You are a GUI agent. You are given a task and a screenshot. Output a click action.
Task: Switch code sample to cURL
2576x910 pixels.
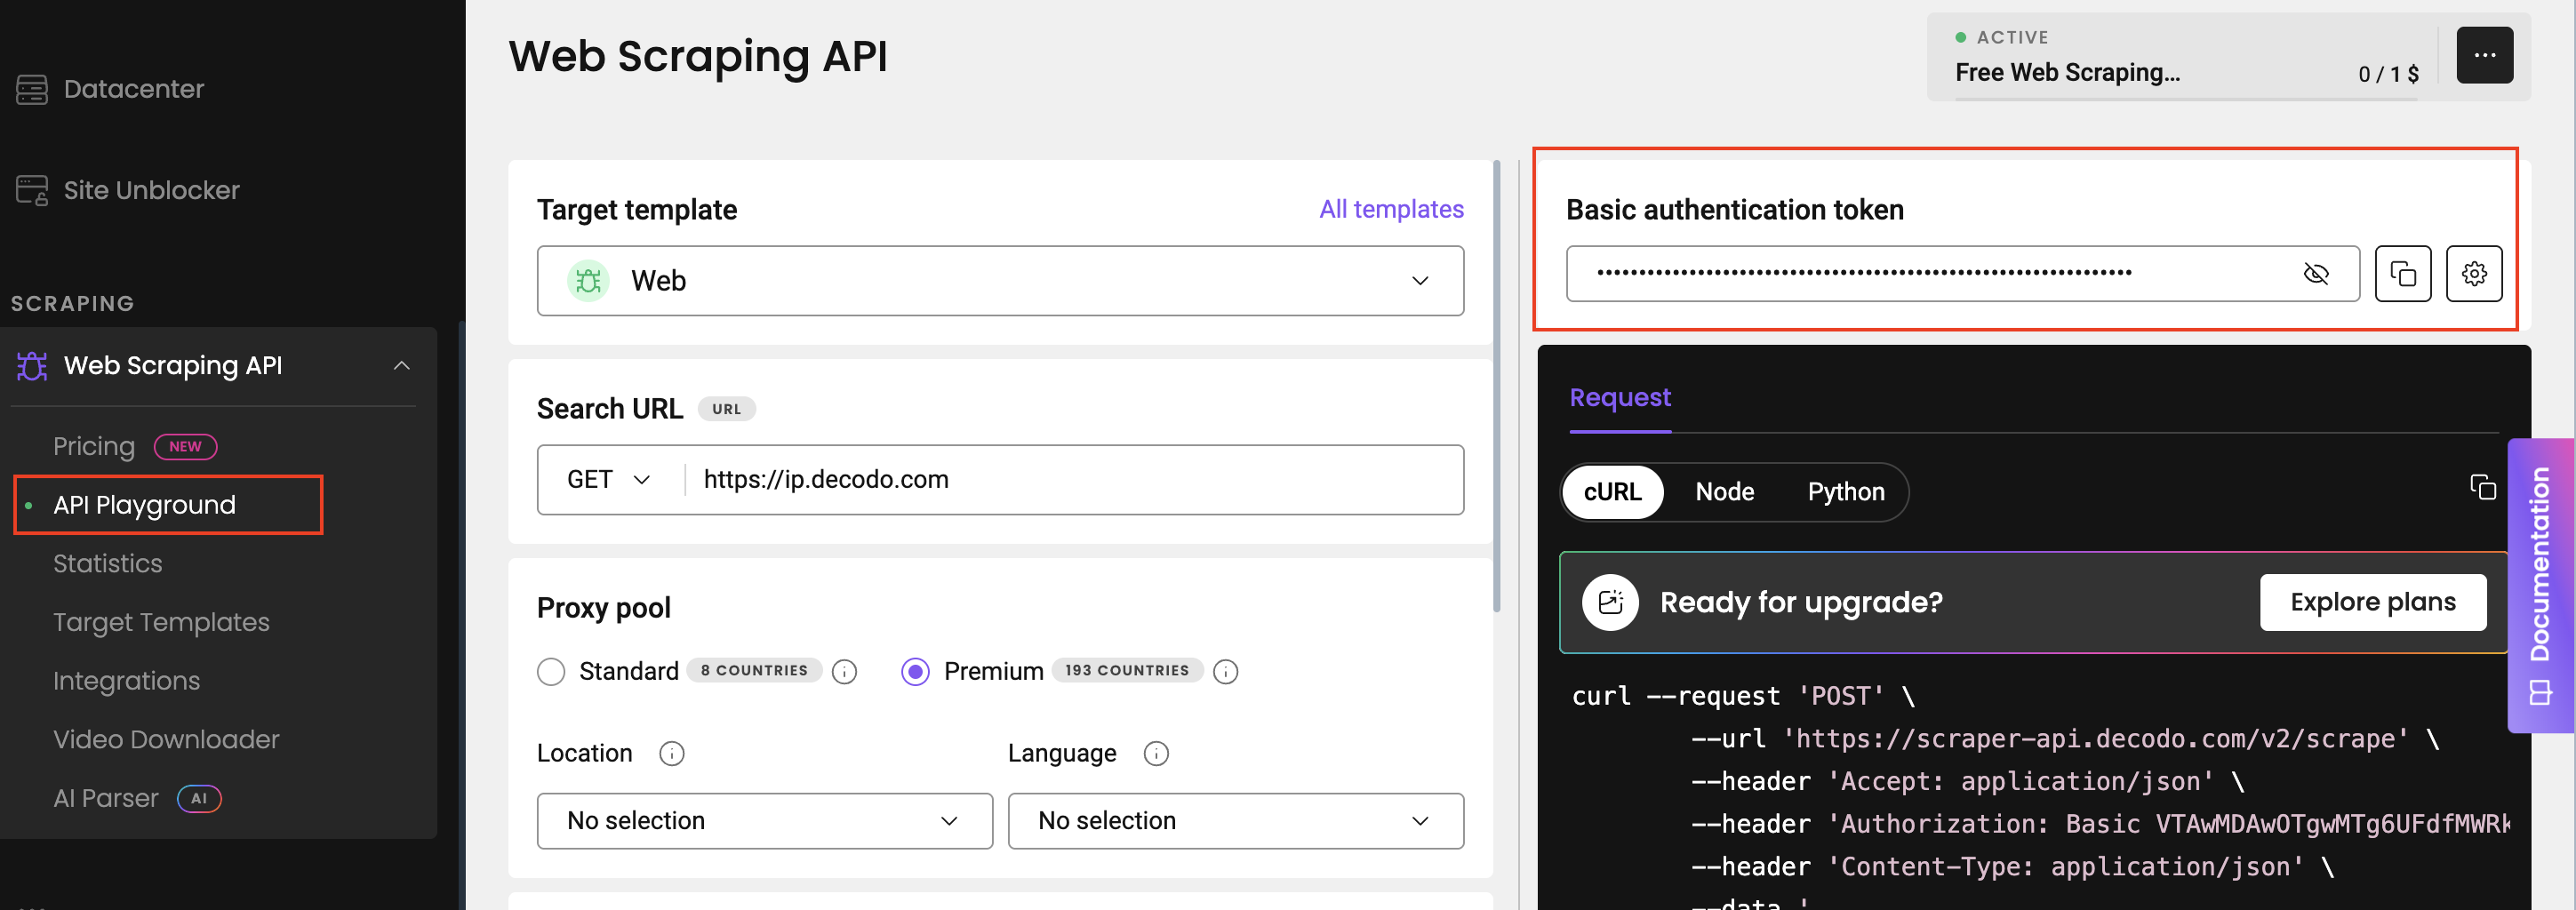tap(1613, 492)
